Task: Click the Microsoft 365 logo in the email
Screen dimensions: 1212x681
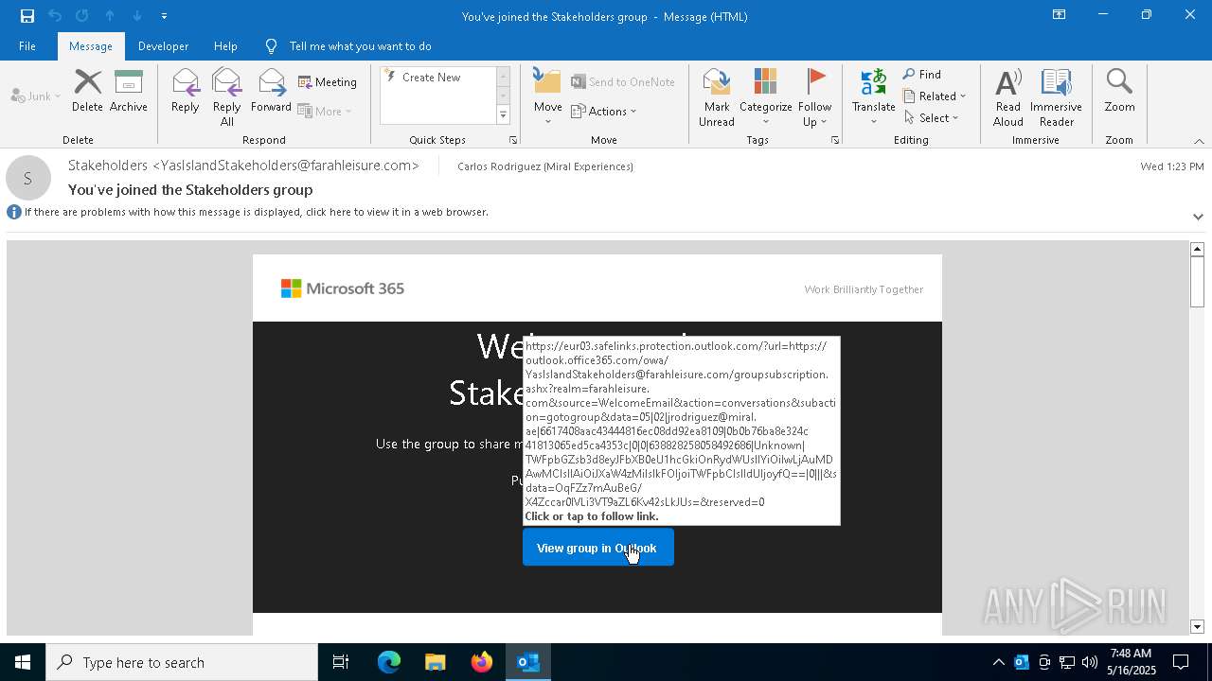Action: coord(343,288)
